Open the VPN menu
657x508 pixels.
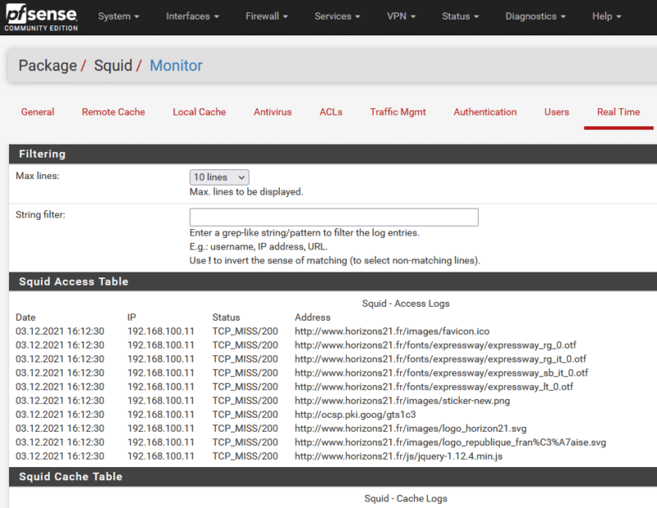point(401,16)
